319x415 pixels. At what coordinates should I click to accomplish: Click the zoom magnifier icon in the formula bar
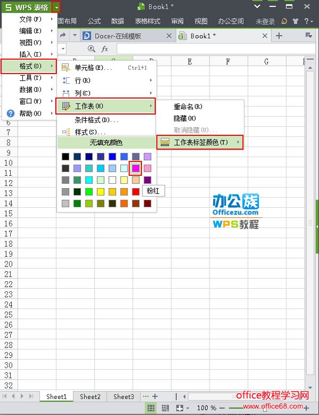pyautogui.click(x=91, y=48)
